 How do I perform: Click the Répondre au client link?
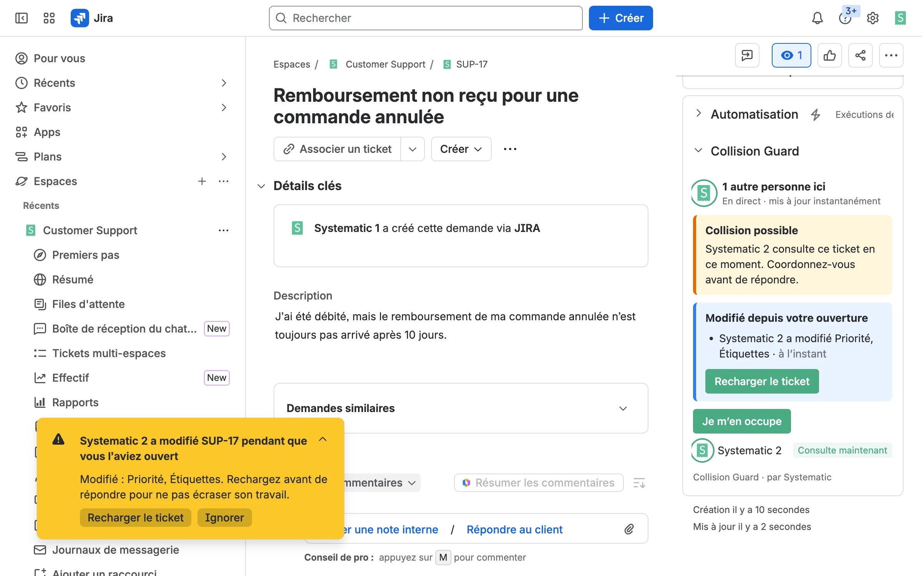click(514, 530)
